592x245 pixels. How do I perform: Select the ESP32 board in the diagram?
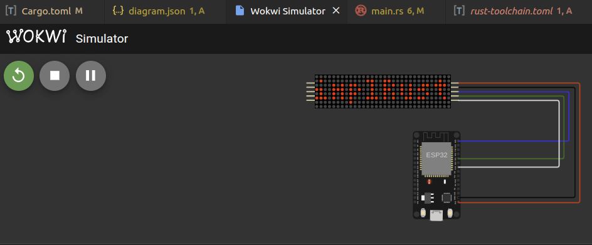pyautogui.click(x=437, y=175)
